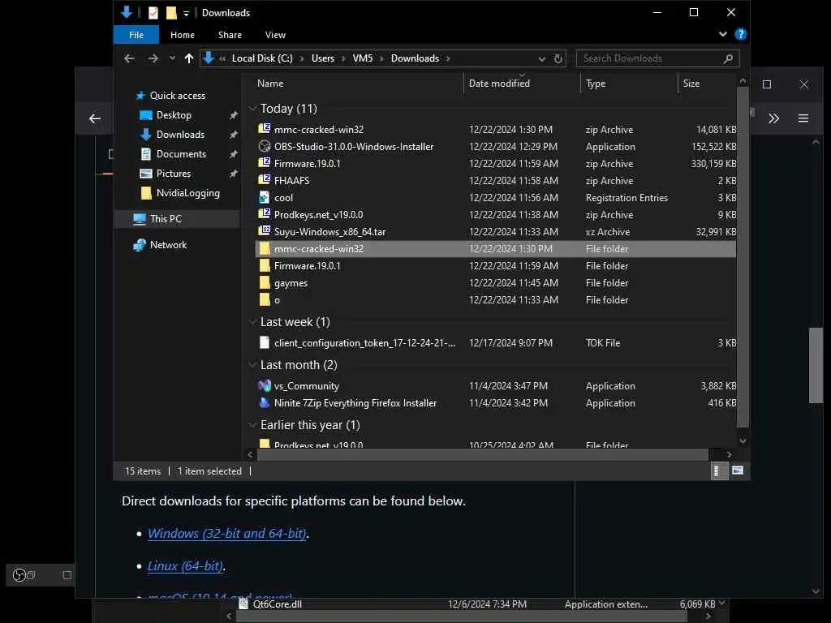The width and height of the screenshot is (831, 623).
Task: Click background browser page vertical scrollbar
Action: click(x=816, y=366)
